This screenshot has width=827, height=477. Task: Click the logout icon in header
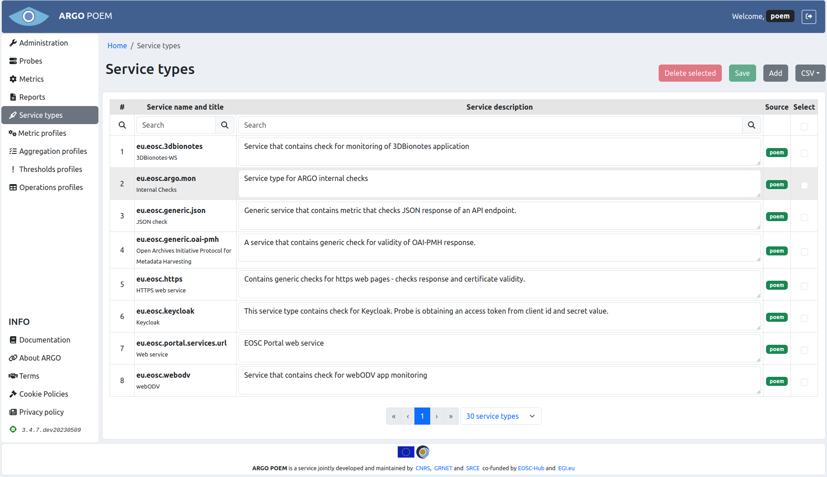(808, 17)
